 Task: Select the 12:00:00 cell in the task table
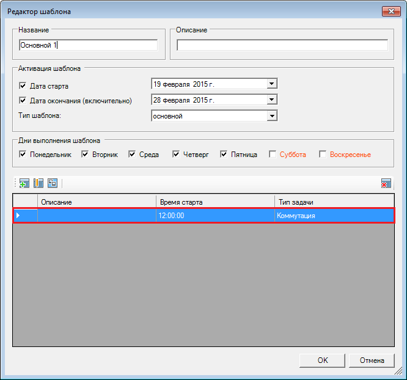click(216, 216)
